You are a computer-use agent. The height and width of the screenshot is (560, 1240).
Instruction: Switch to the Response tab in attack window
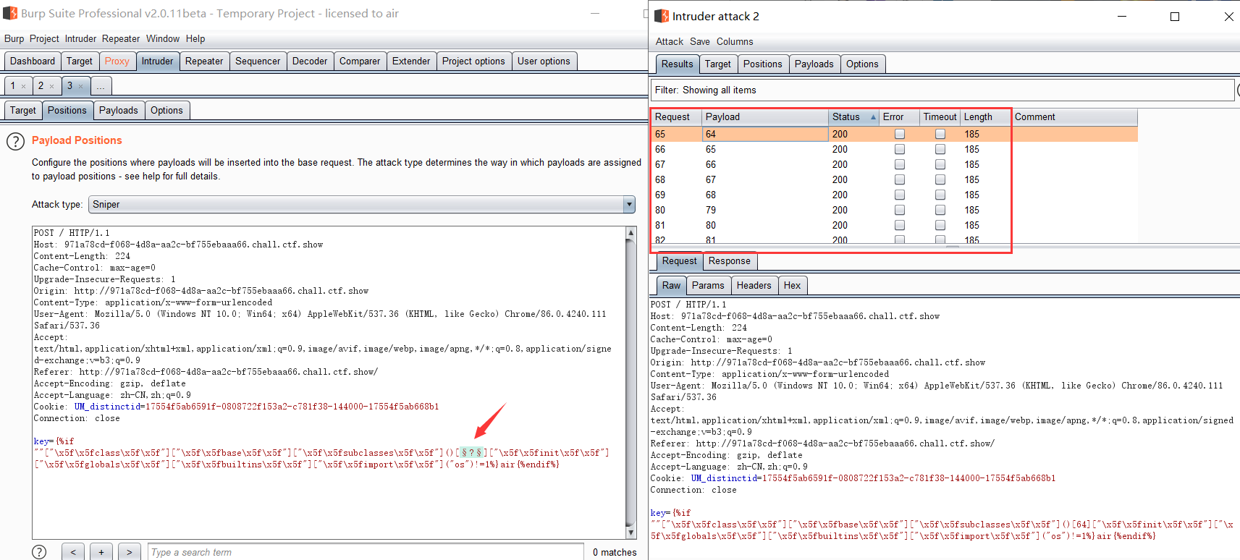[x=730, y=261]
